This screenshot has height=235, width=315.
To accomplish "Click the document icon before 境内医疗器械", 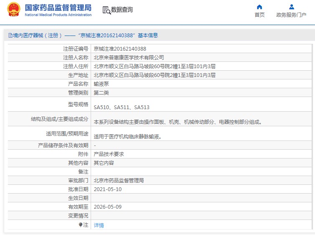I will click(10, 36).
